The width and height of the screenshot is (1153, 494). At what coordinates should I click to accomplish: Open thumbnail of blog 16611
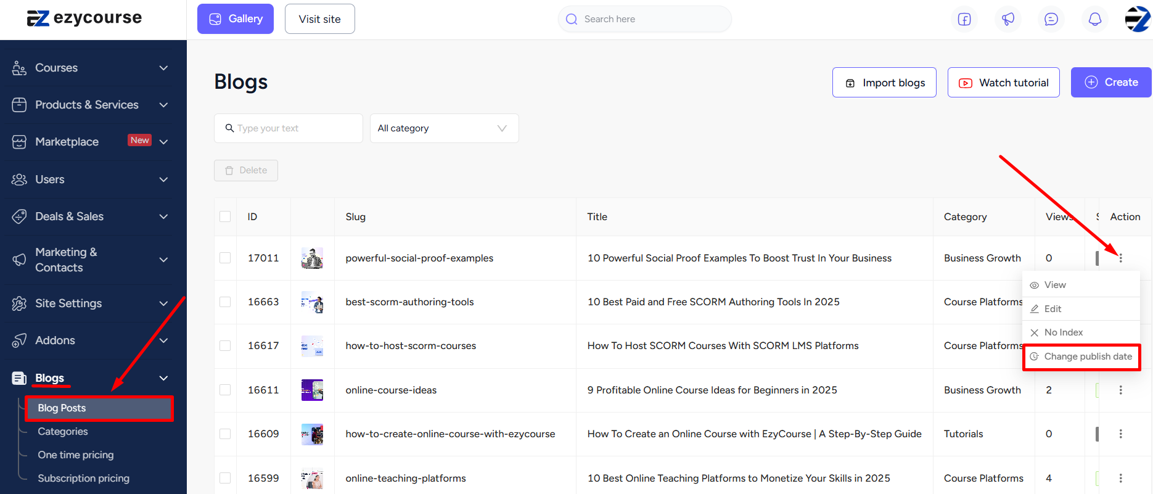click(x=312, y=390)
